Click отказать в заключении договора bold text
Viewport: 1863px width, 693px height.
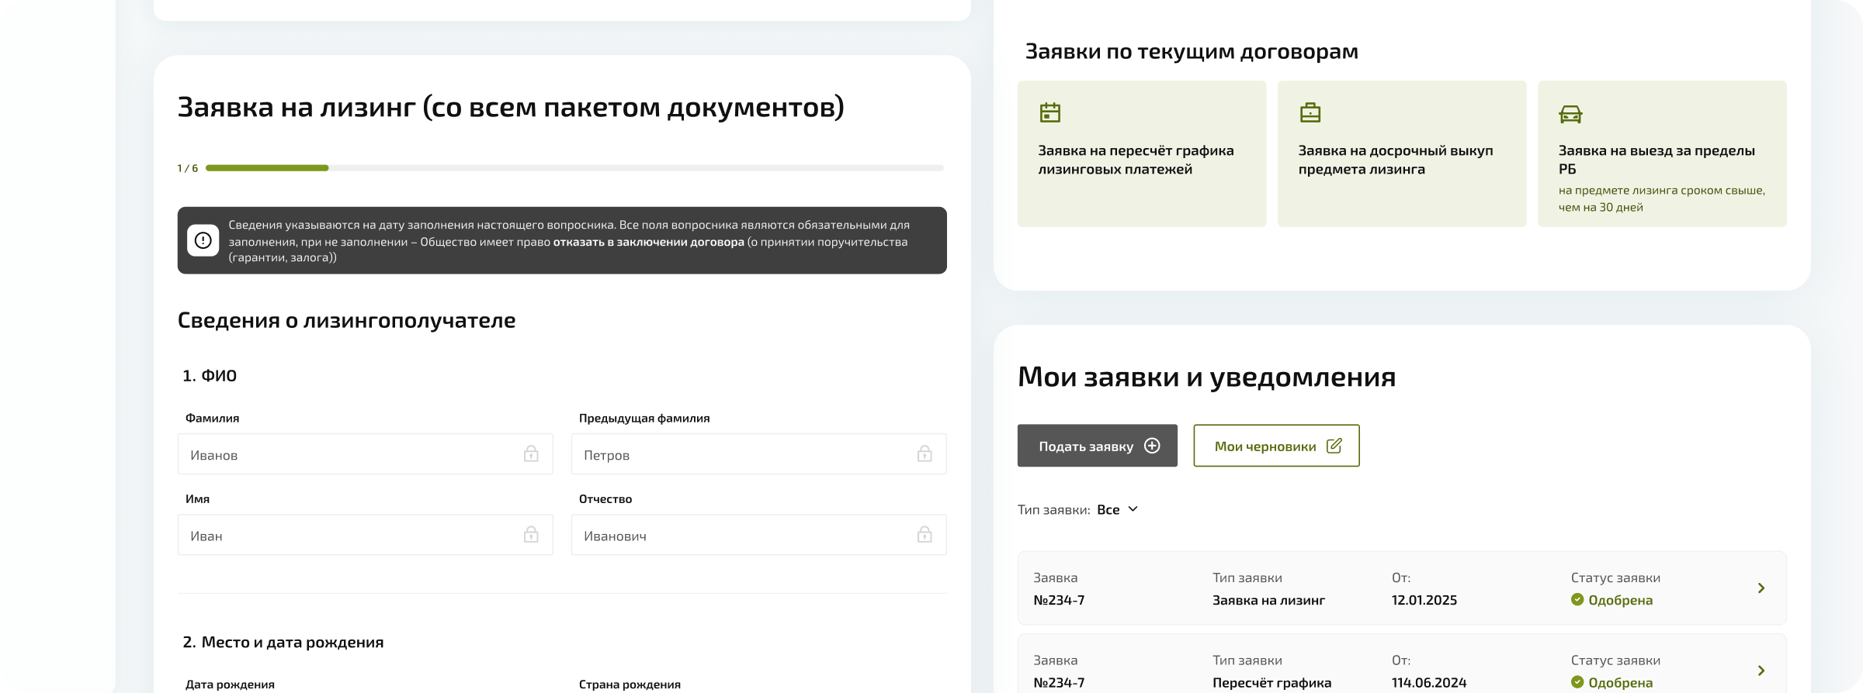(x=648, y=242)
